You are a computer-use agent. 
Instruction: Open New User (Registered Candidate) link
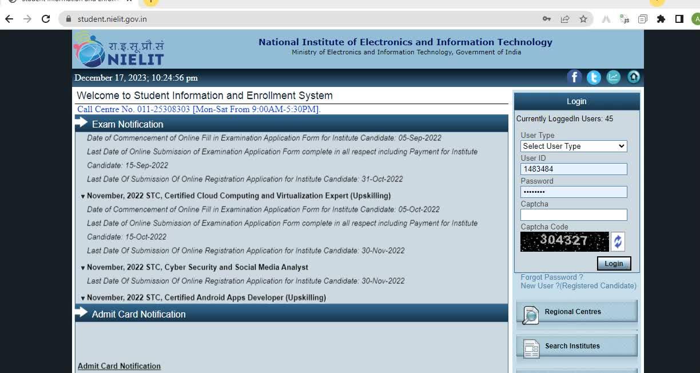578,285
